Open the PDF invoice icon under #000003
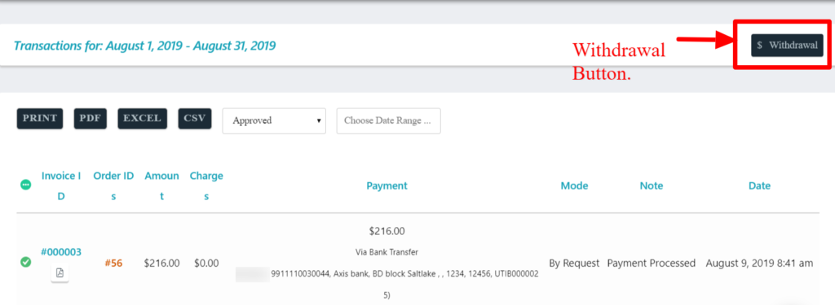The height and width of the screenshot is (305, 835). pyautogui.click(x=60, y=273)
